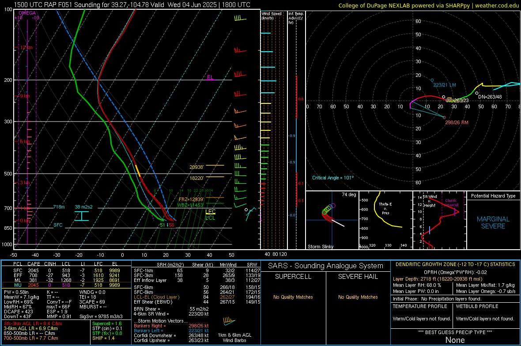This screenshot has height=346, width=521.
Task: Click 'SigSvr = 9785 m3/s3' value
Action: click(x=101, y=316)
